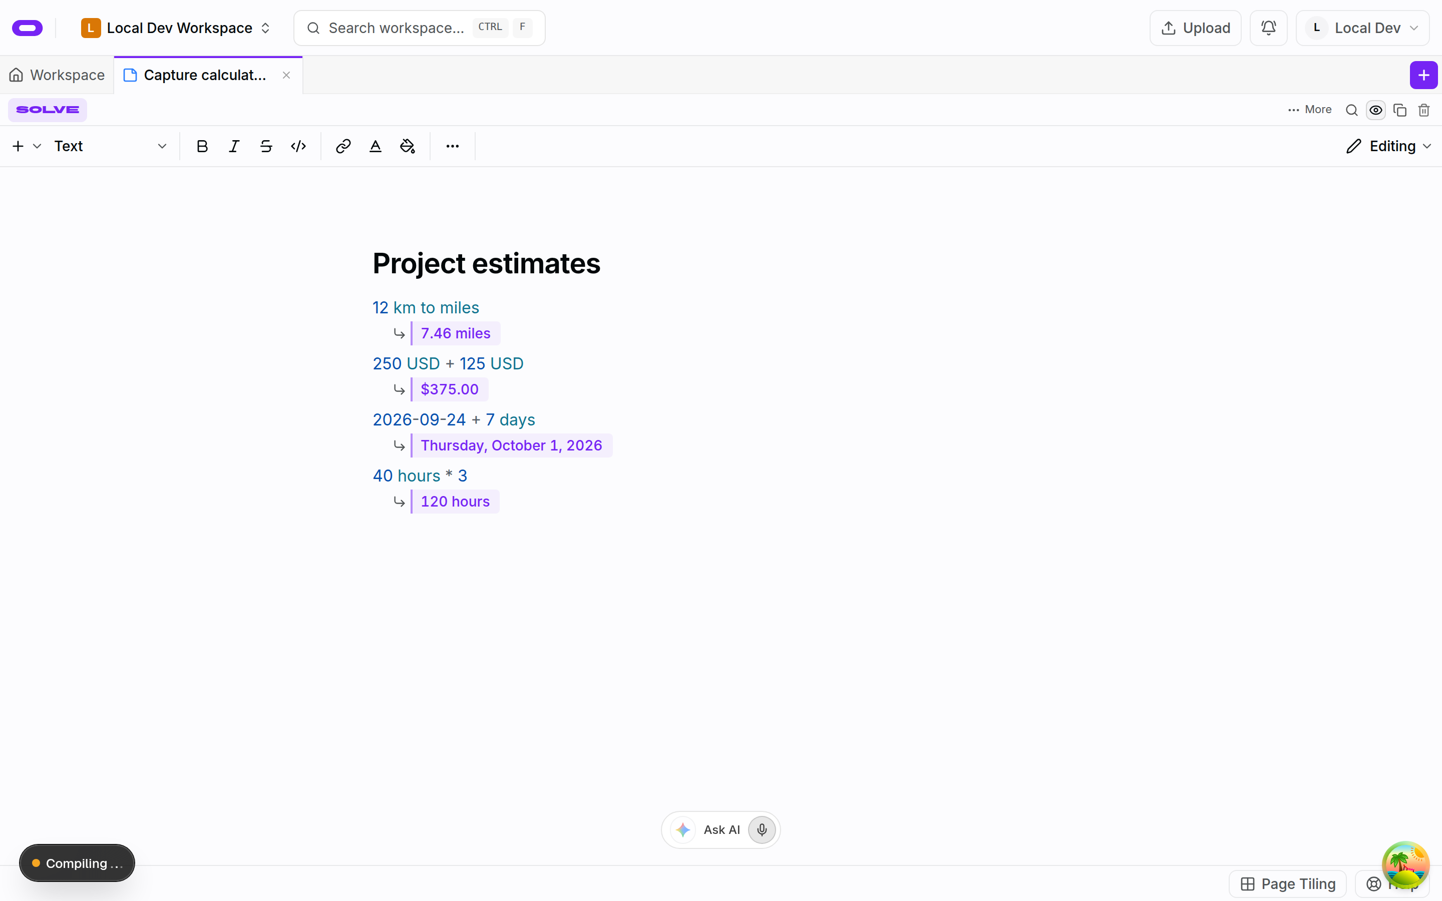
Task: Click the 2026-09-24 + 7 days line
Action: [x=454, y=419]
